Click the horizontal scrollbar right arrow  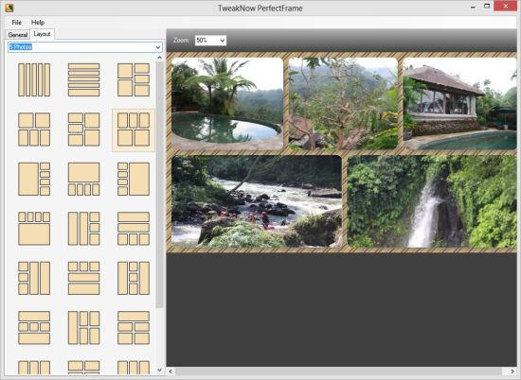[x=512, y=371]
